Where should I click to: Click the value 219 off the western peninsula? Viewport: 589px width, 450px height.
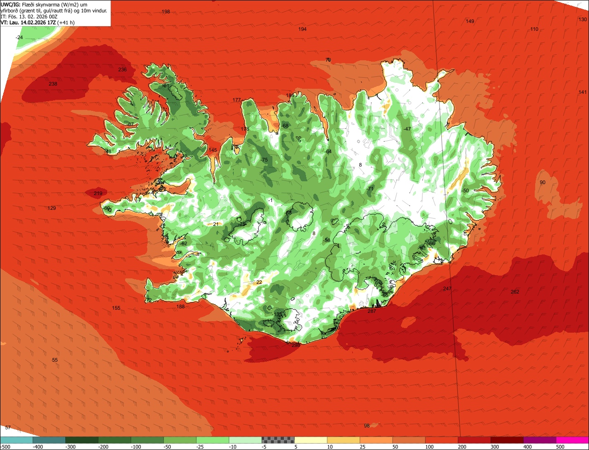coord(98,193)
